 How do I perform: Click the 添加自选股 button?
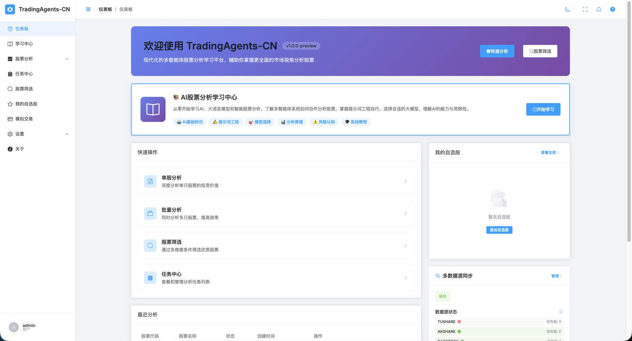[x=499, y=230]
